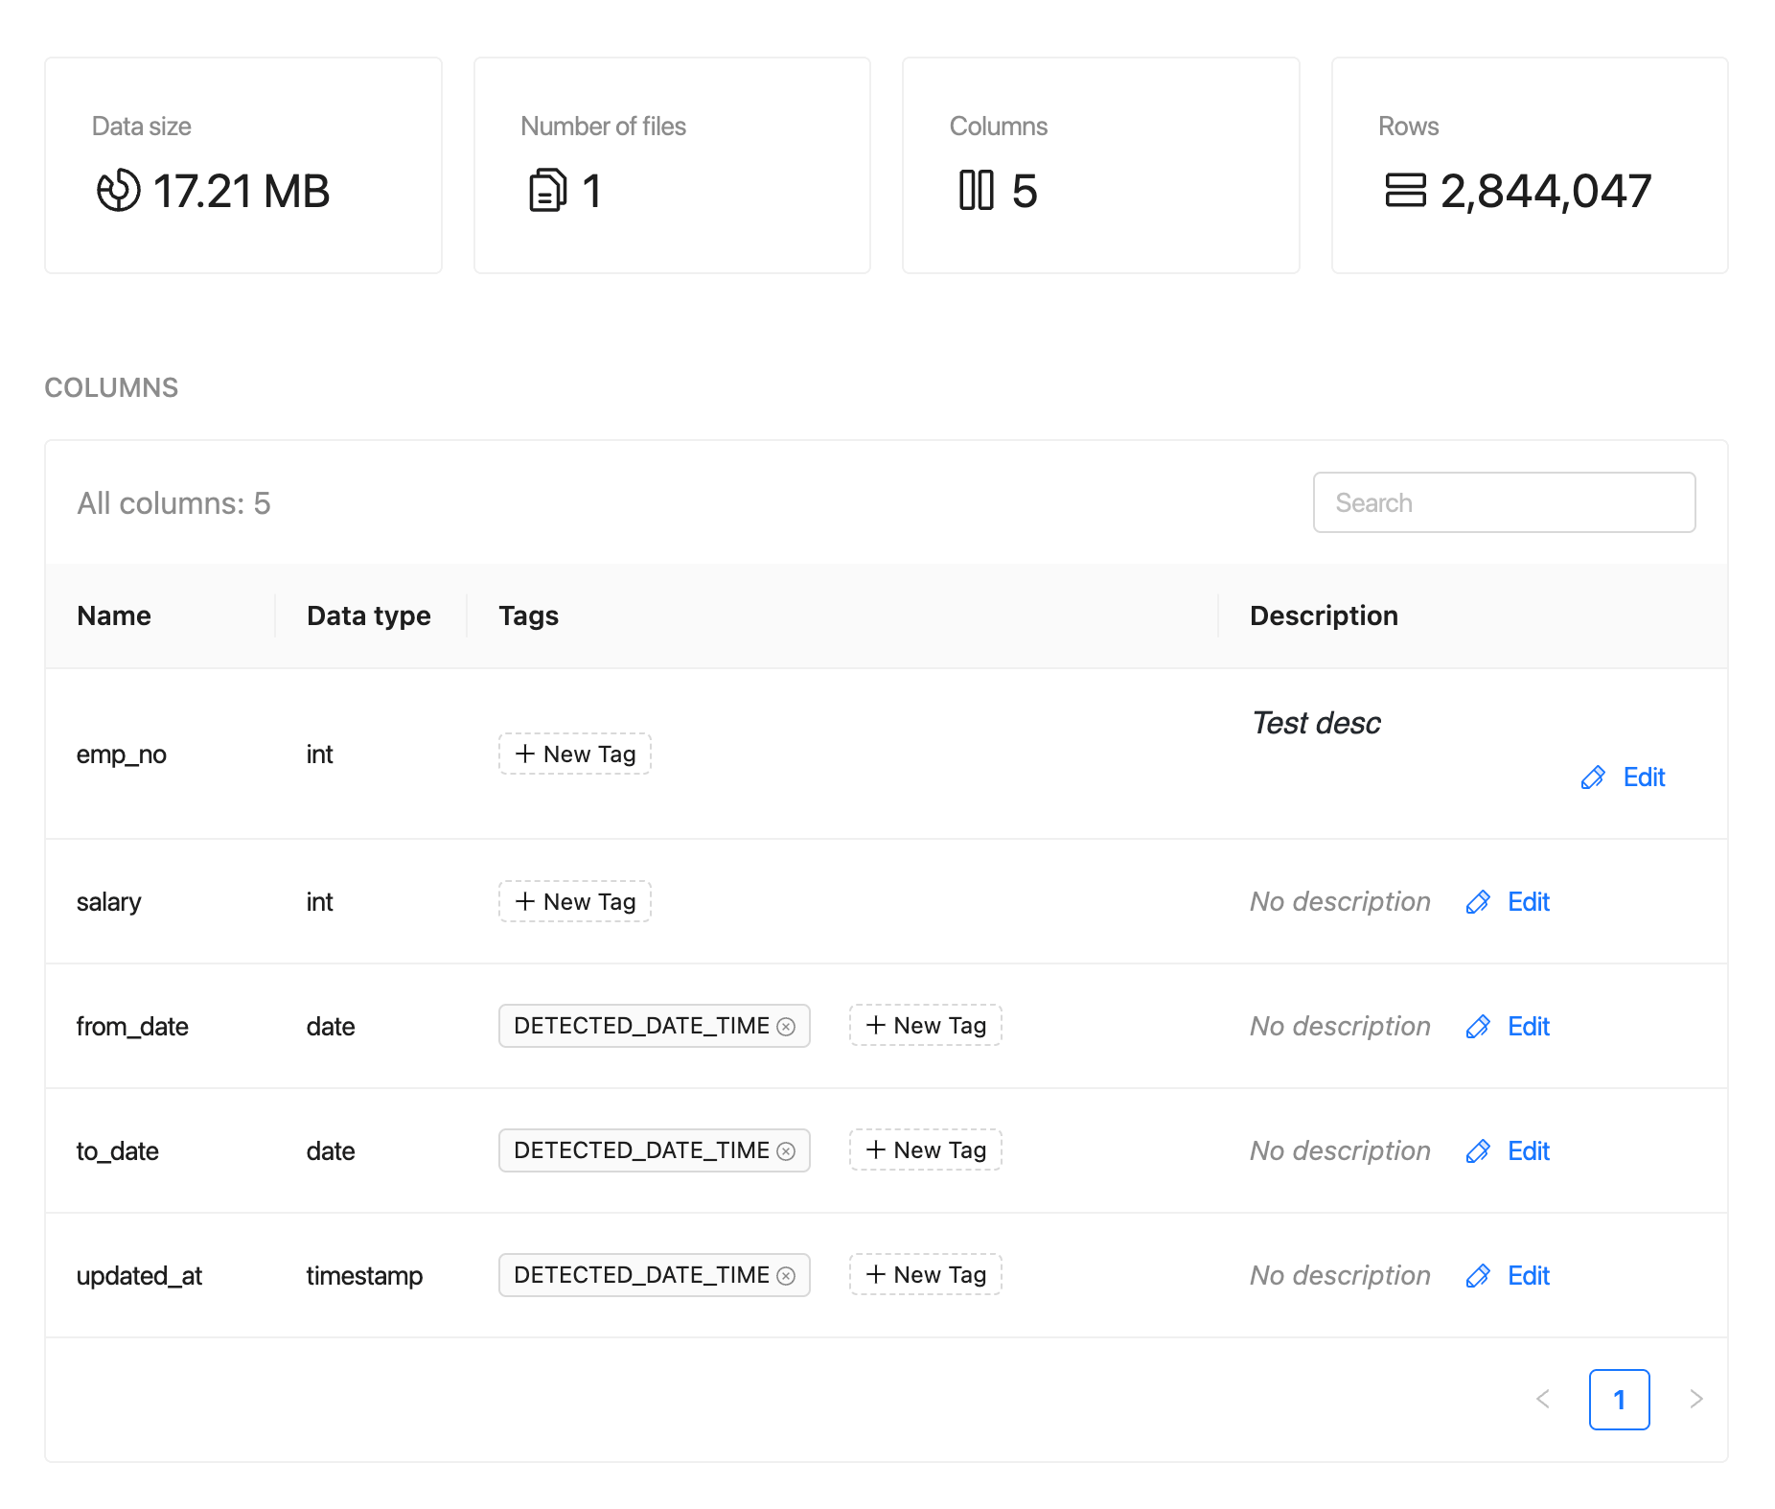Select the salary column name
The height and width of the screenshot is (1509, 1775).
108,902
